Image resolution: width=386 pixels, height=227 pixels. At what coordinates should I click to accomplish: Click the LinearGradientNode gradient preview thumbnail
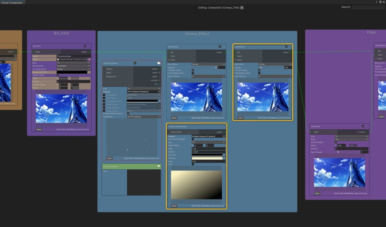(196, 185)
